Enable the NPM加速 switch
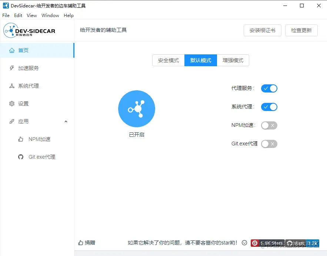327x256 pixels. pos(269,125)
